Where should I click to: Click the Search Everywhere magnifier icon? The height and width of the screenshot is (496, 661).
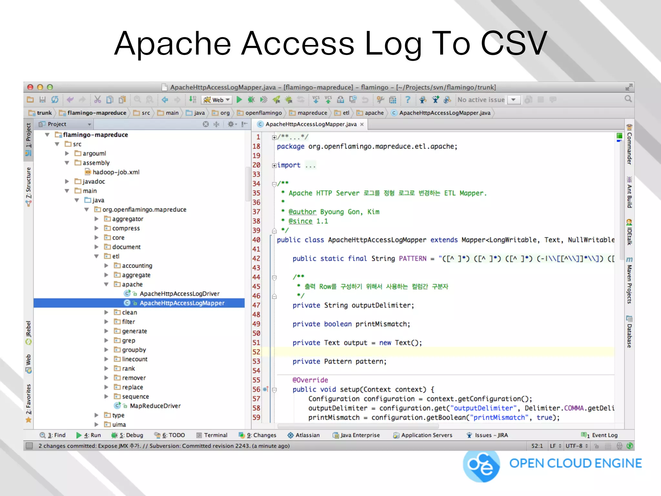(628, 99)
